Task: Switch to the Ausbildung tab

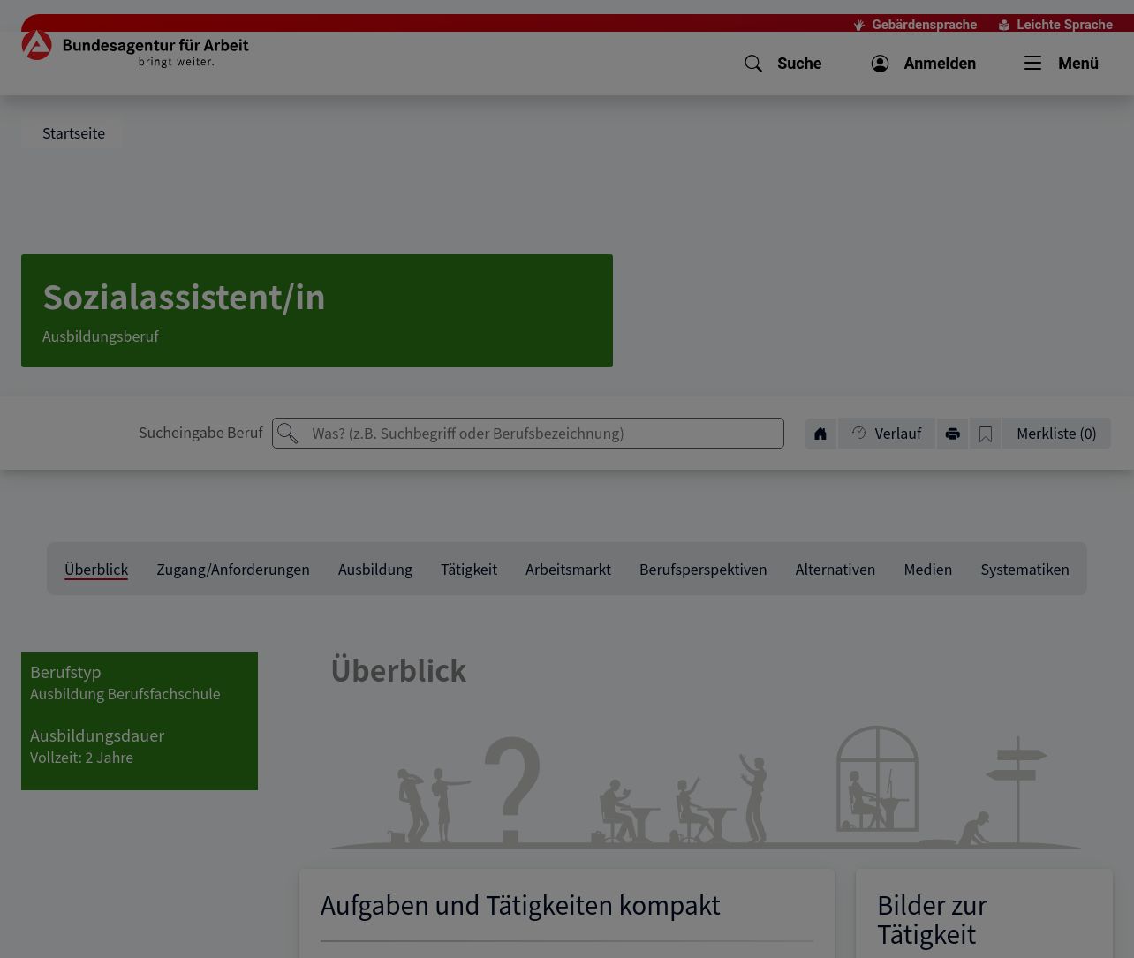Action: [x=375, y=570]
